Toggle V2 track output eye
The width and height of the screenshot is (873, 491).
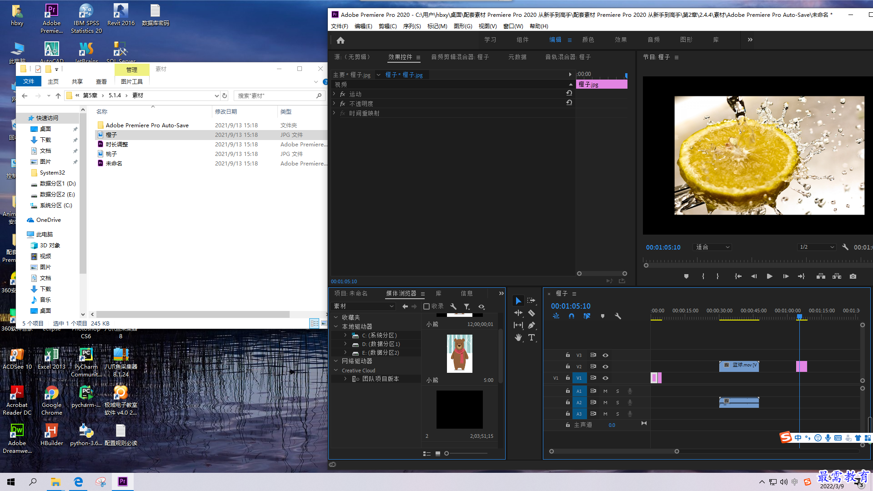pyautogui.click(x=605, y=366)
